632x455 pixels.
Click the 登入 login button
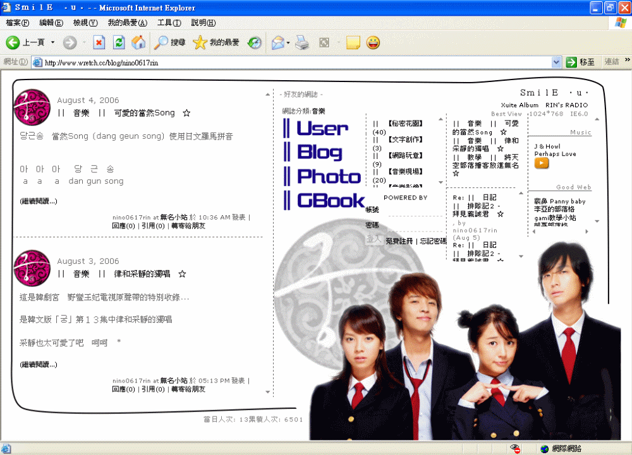(x=374, y=239)
